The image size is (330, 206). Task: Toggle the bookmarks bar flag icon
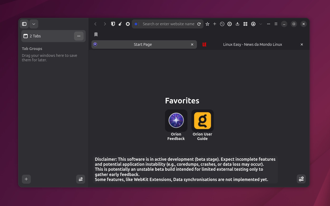click(96, 34)
